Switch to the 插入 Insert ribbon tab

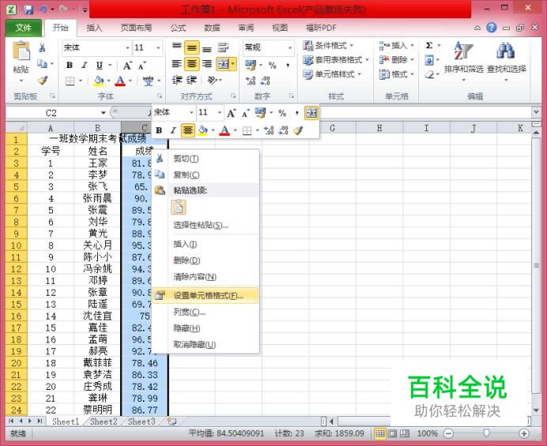point(94,28)
